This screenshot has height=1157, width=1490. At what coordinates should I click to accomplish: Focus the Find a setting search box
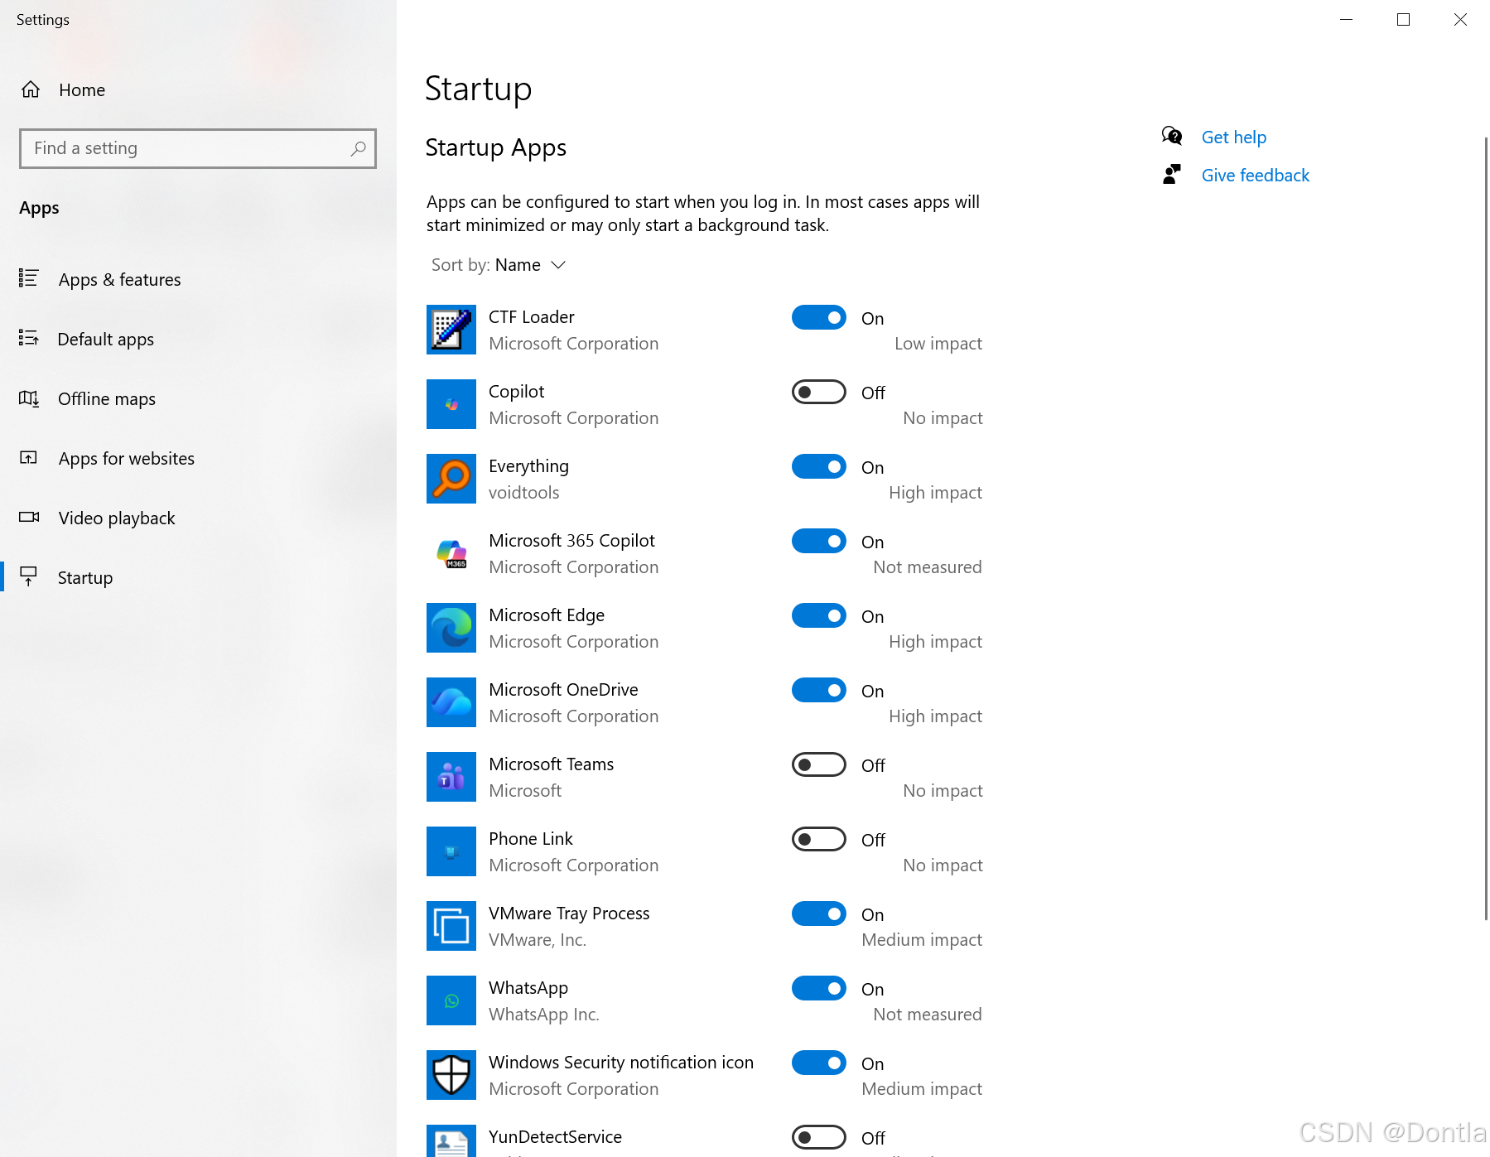[x=198, y=148]
